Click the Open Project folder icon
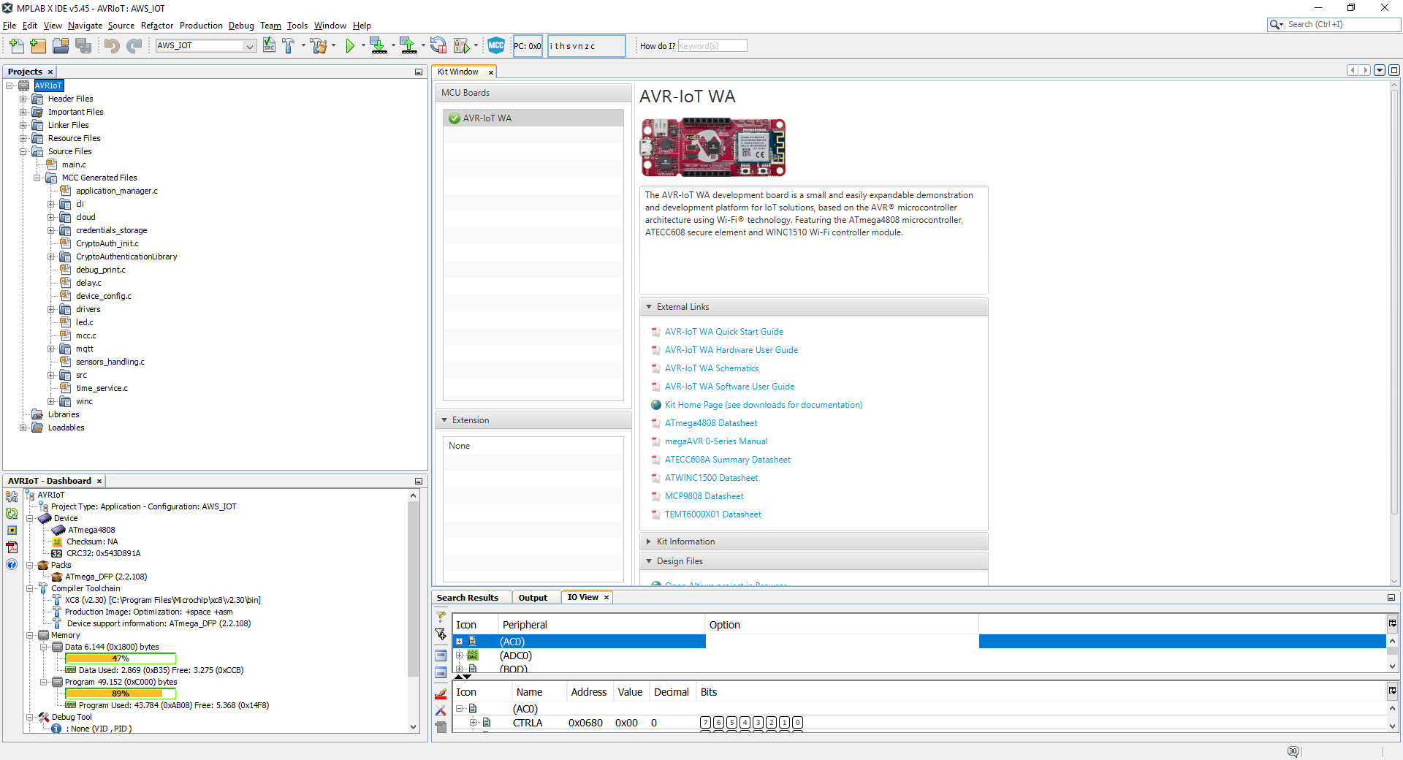Viewport: 1403px width, 760px height. [61, 46]
